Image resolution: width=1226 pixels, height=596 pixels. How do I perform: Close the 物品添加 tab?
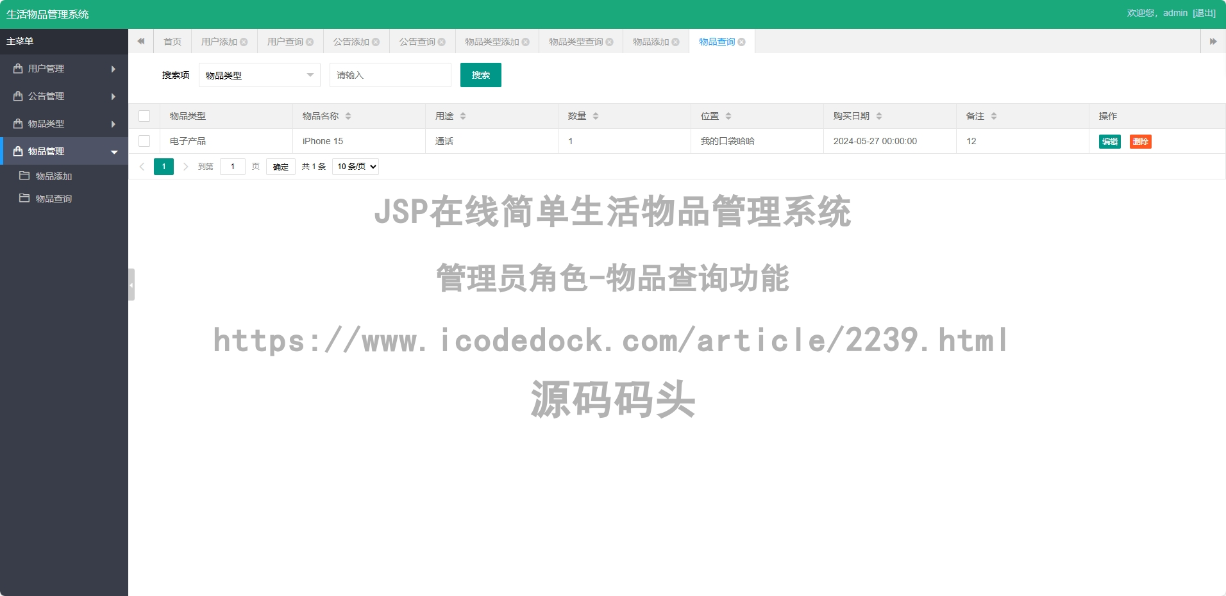pyautogui.click(x=675, y=42)
